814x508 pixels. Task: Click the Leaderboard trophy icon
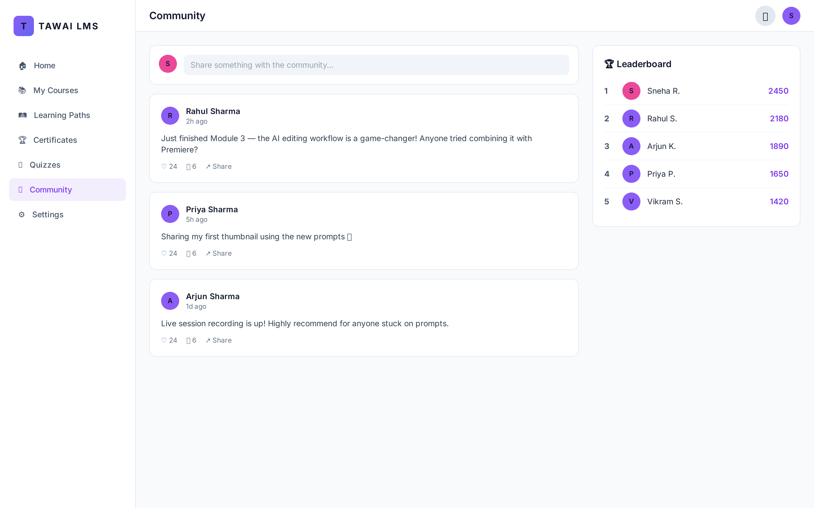point(609,64)
